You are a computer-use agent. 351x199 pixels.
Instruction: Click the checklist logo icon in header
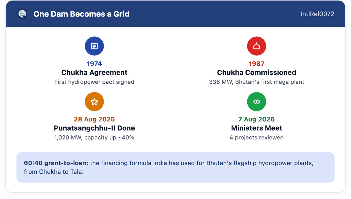point(22,14)
